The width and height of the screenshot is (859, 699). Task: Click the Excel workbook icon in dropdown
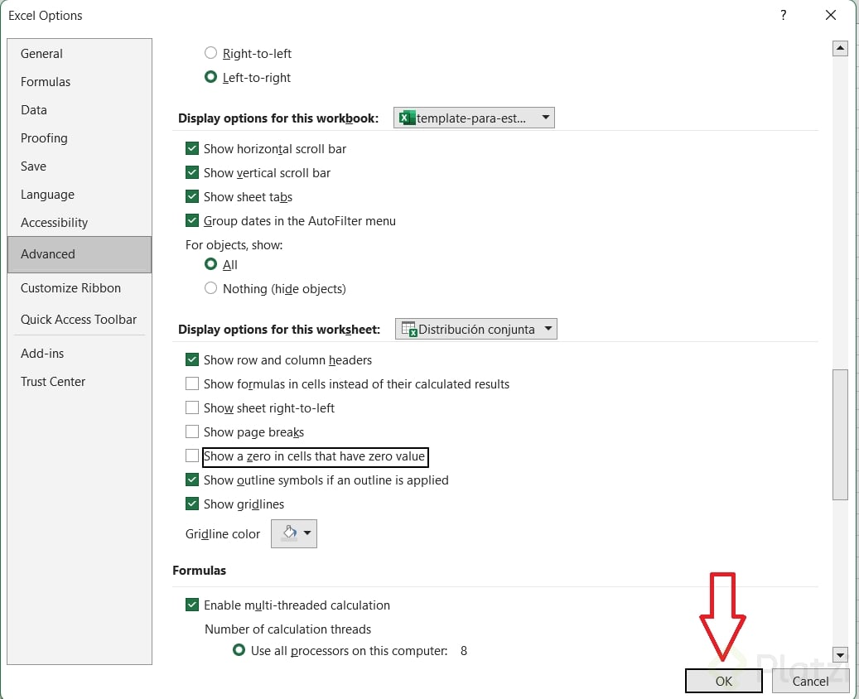click(406, 118)
